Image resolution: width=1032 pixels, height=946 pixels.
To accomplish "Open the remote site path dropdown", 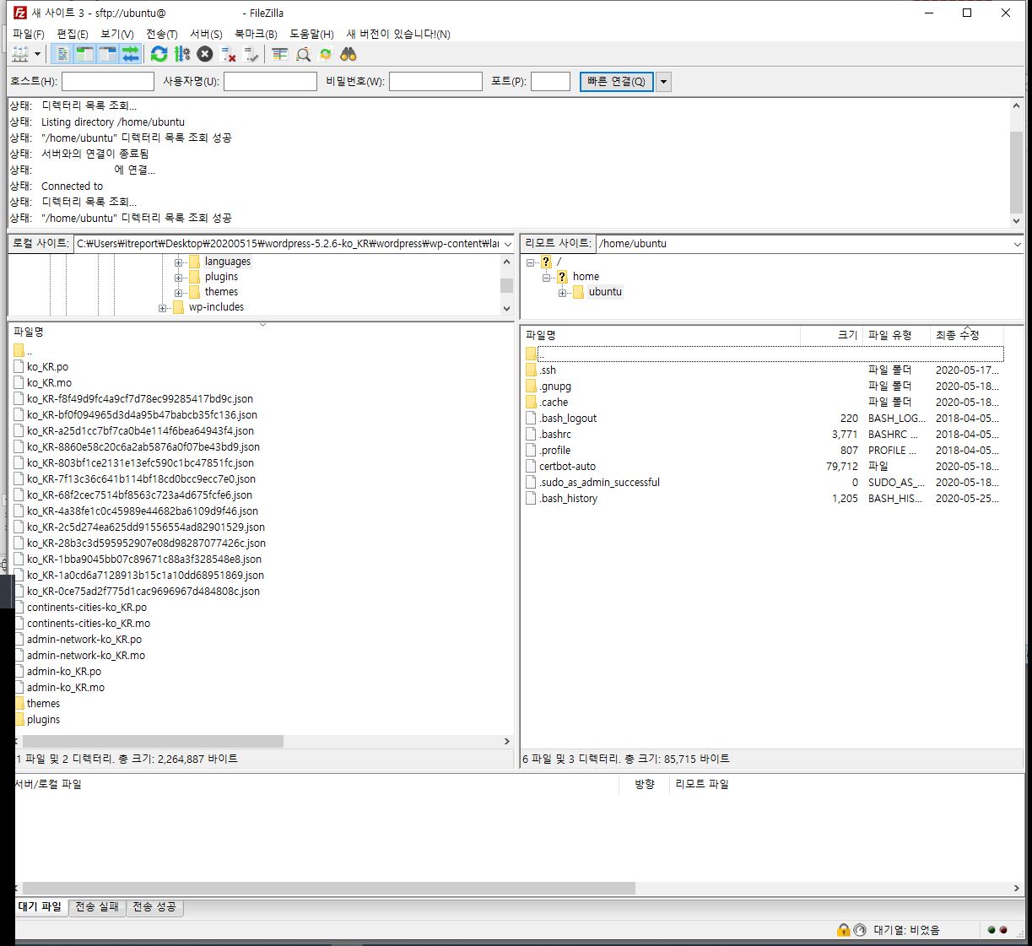I will 1017,244.
